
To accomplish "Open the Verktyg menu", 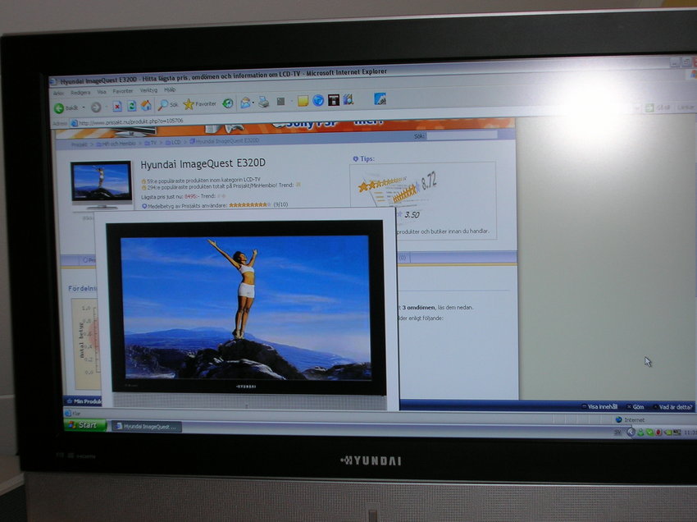I will 148,90.
